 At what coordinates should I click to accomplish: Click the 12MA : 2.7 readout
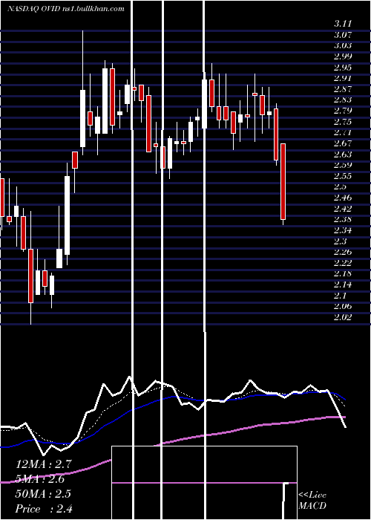(44, 464)
